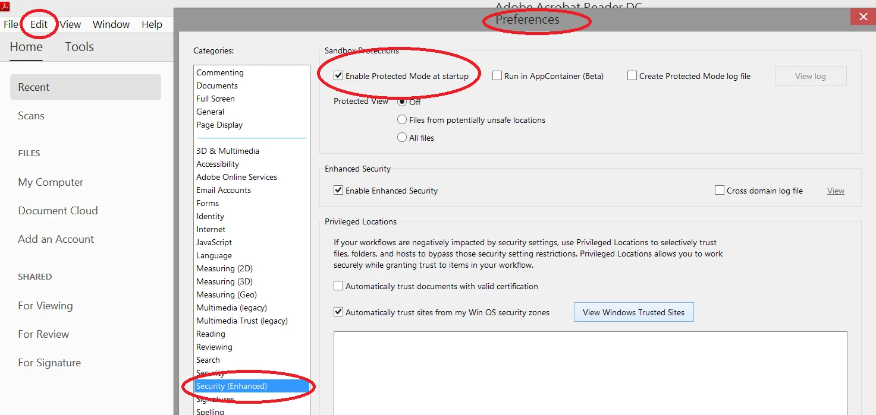The height and width of the screenshot is (415, 876).
Task: Select Protected View Off option
Action: tap(402, 102)
